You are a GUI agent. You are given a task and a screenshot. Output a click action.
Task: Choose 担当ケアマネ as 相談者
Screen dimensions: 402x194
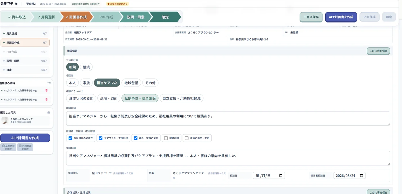coord(107,83)
